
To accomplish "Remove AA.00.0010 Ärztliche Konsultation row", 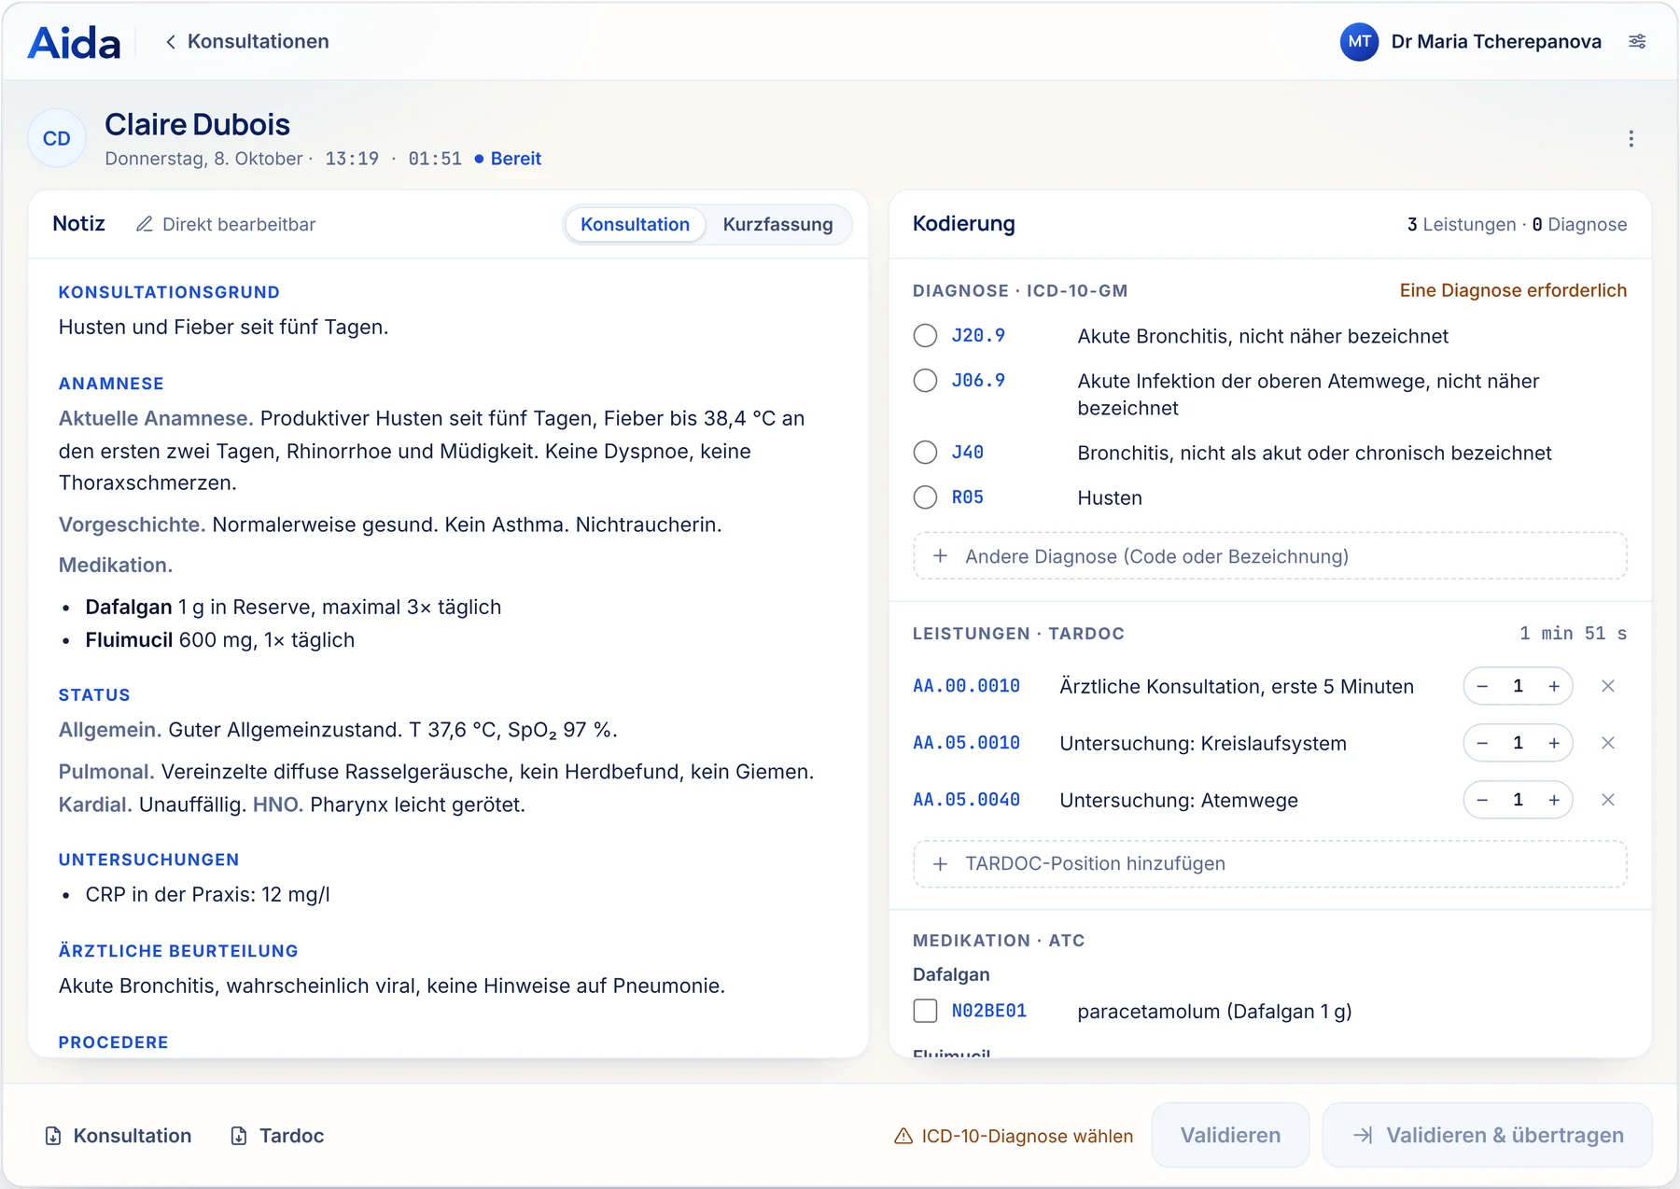I will tap(1608, 686).
